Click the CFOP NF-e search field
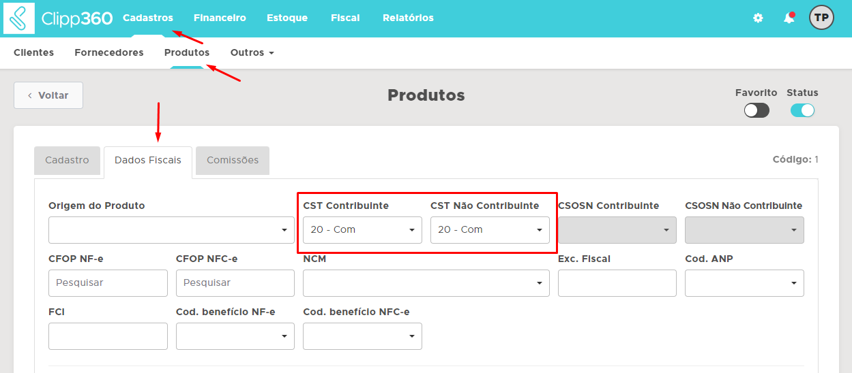Screen dimensions: 852x373 [108, 283]
